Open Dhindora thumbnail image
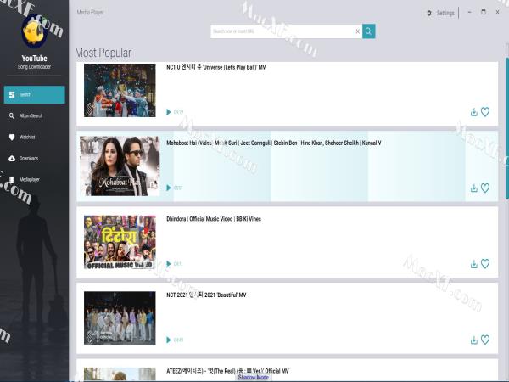 pos(120,242)
